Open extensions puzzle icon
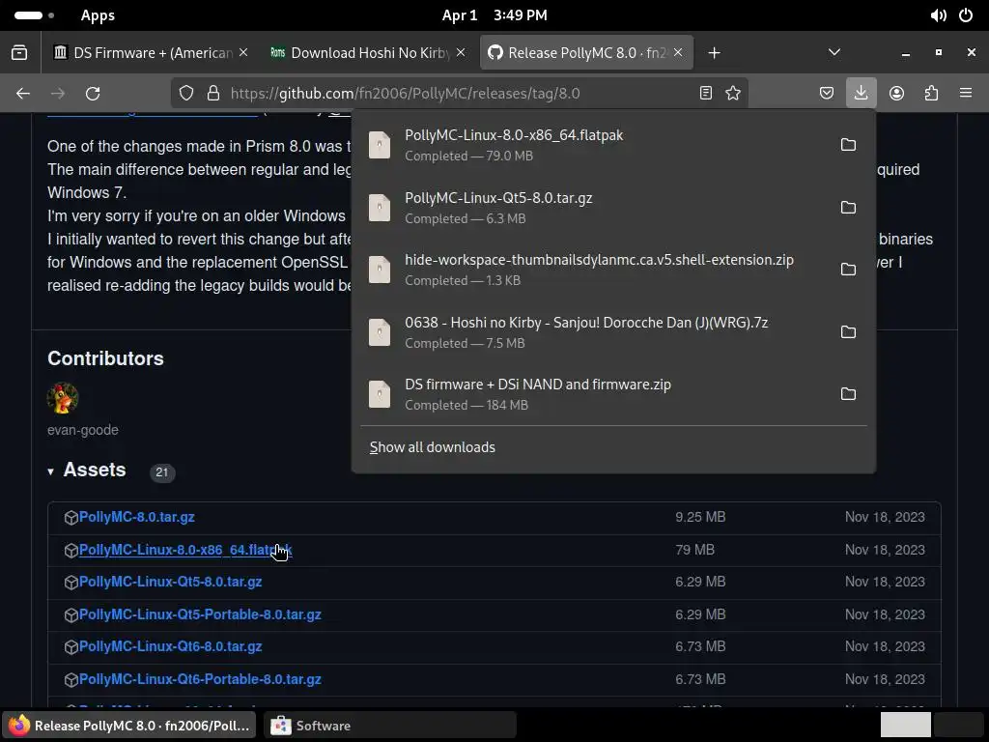This screenshot has height=742, width=989. [x=931, y=94]
